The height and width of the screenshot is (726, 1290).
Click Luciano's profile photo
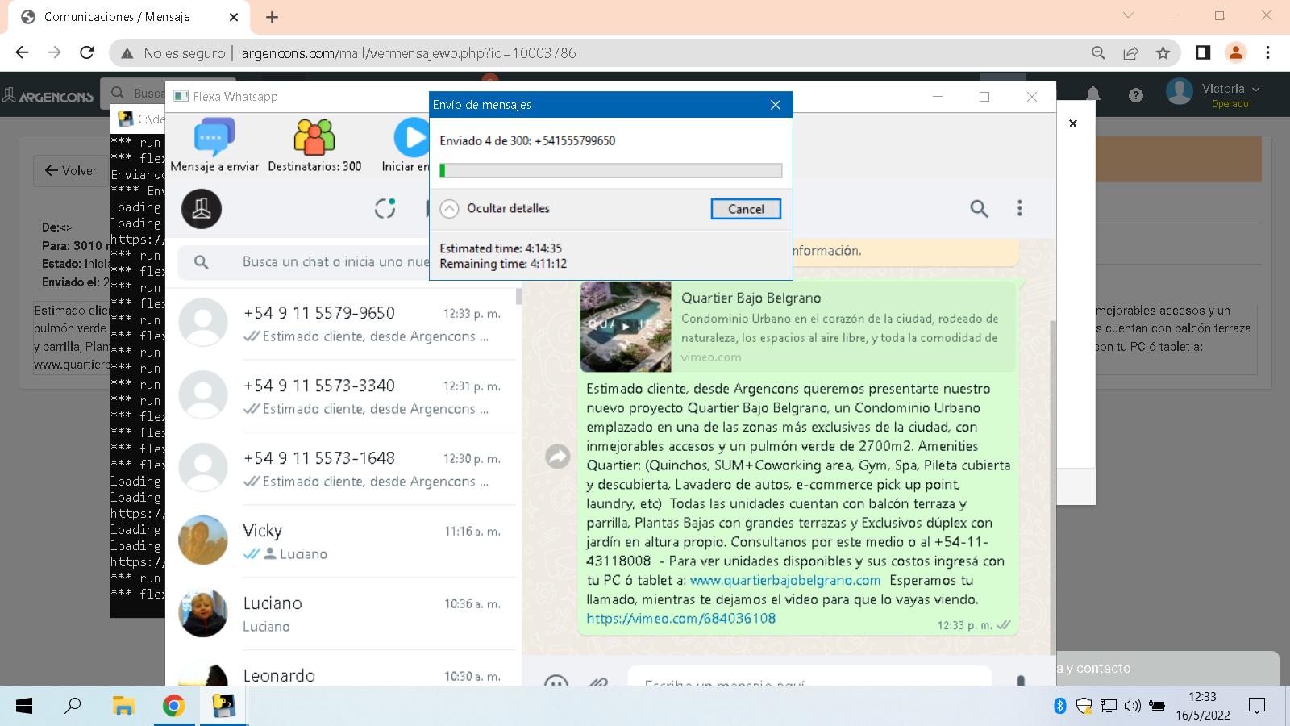[203, 613]
